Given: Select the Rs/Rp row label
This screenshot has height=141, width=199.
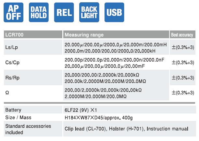Looking at the screenshot, I should (12, 77).
